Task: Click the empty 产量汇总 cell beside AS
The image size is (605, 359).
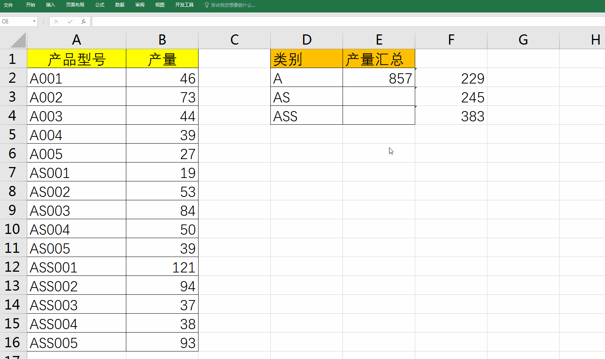Action: coord(379,96)
